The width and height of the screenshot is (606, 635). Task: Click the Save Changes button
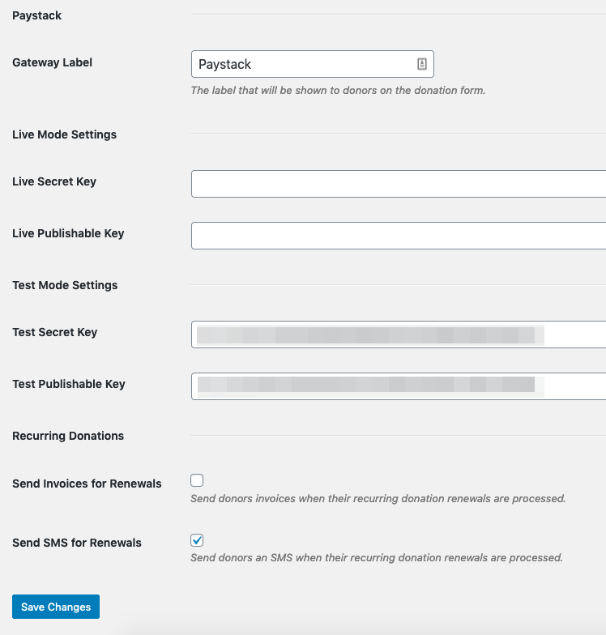56,607
